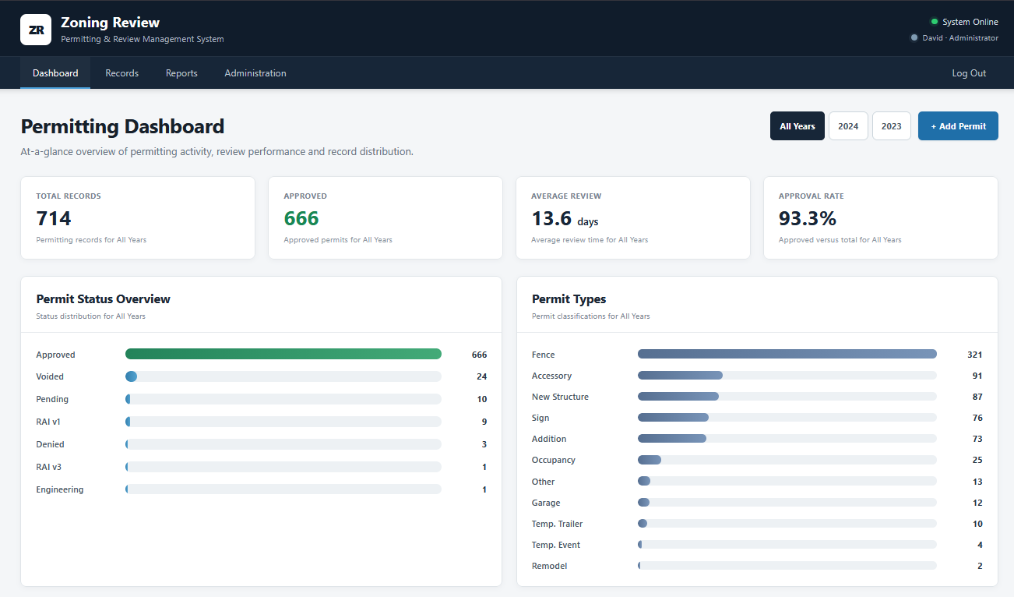The width and height of the screenshot is (1014, 597).
Task: Click the Accessory permit type bar
Action: pyautogui.click(x=787, y=375)
